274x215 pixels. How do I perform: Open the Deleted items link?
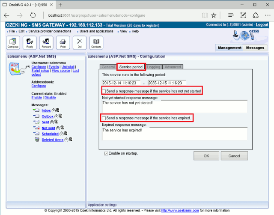point(52,140)
